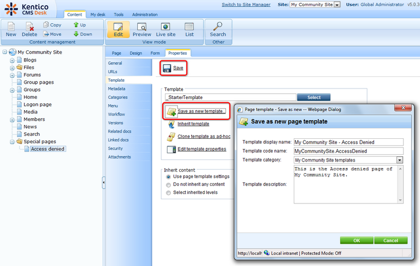Viewport: 420px width, 266px height.
Task: Collapse the Special pages tree node
Action: [12, 142]
